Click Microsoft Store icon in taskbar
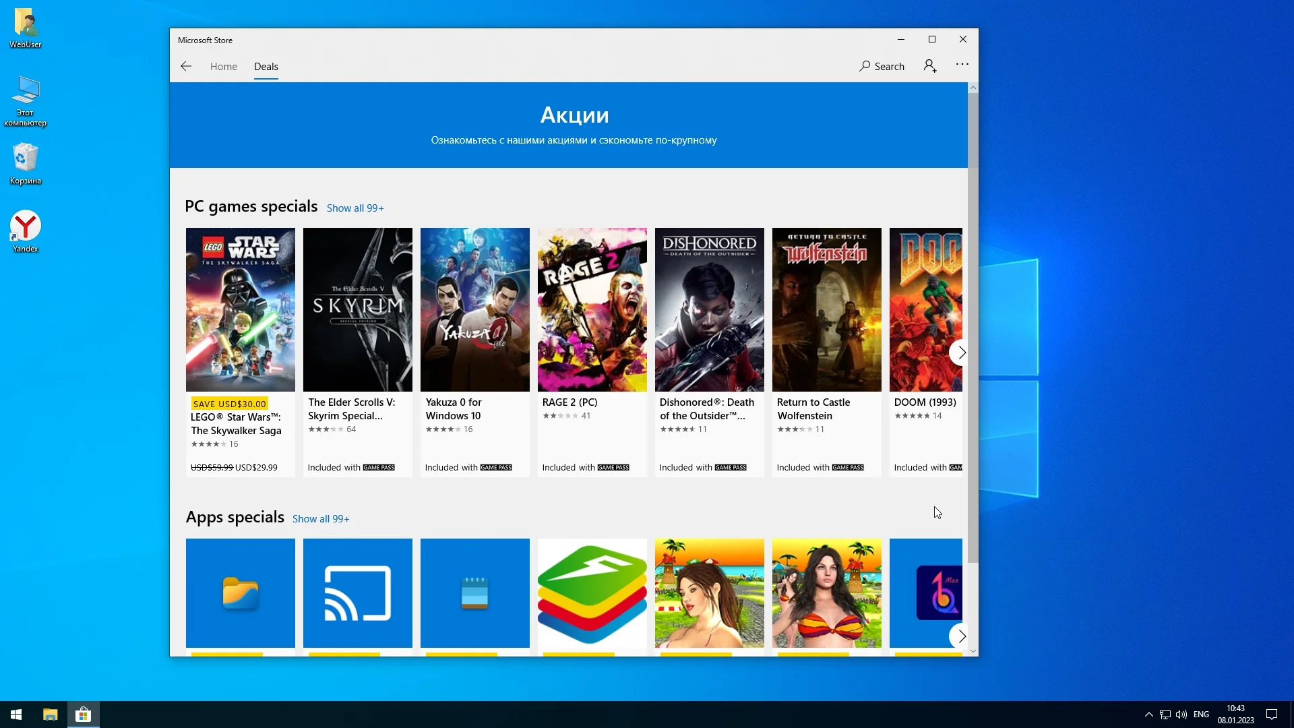Image resolution: width=1294 pixels, height=728 pixels. point(83,715)
